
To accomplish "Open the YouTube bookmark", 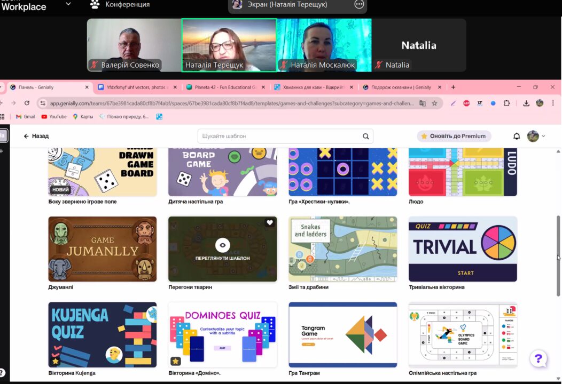I will pyautogui.click(x=54, y=117).
